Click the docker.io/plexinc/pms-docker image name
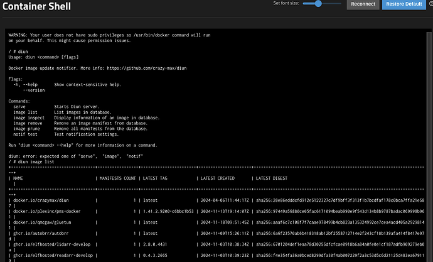This screenshot has height=262, width=433. coord(47,212)
